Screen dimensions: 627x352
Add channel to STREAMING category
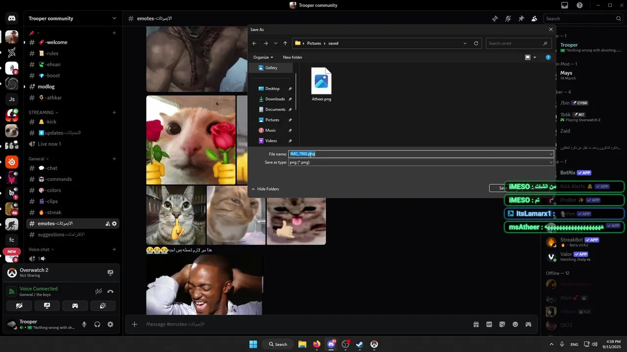(114, 112)
